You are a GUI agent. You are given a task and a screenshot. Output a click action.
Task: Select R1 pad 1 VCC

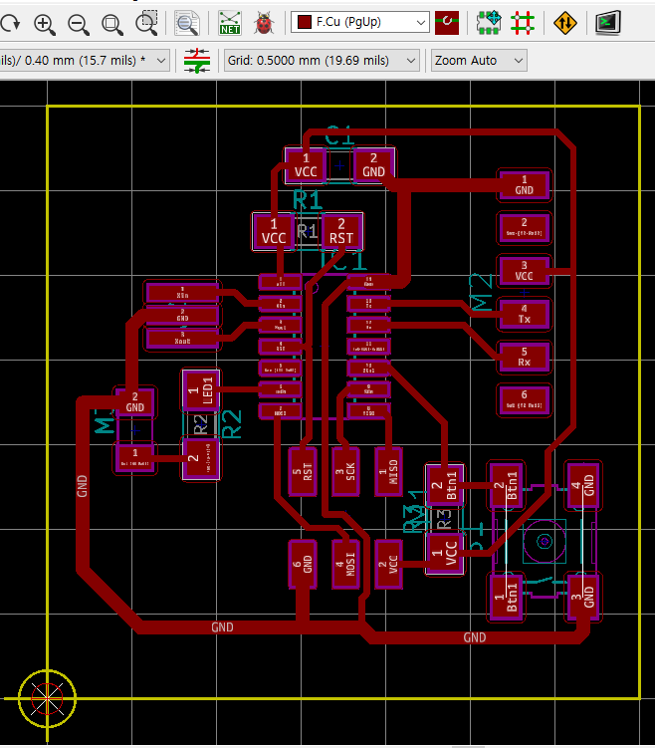click(274, 231)
